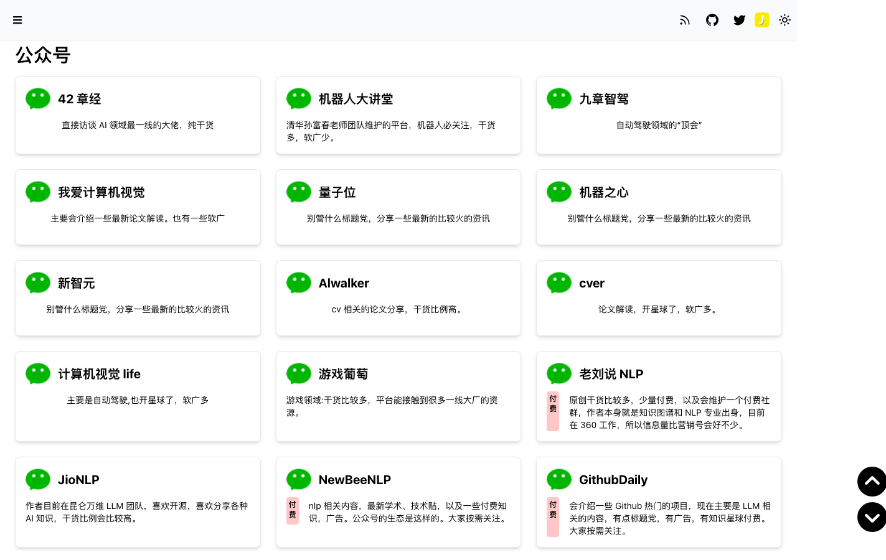Open the GitHub icon link
This screenshot has height=560, width=886.
pos(712,20)
